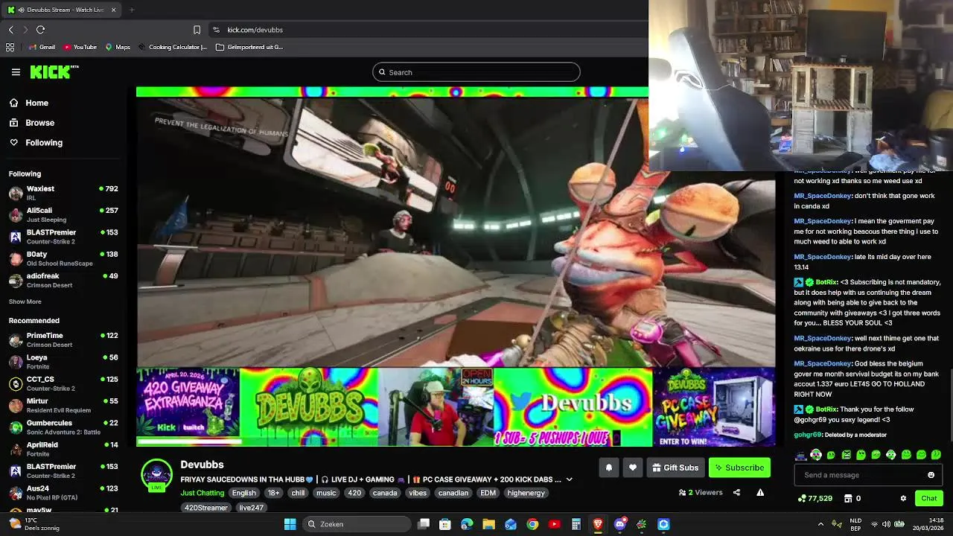Screen dimensions: 953x536
Task: Open a new browser tab
Action: pos(132,10)
